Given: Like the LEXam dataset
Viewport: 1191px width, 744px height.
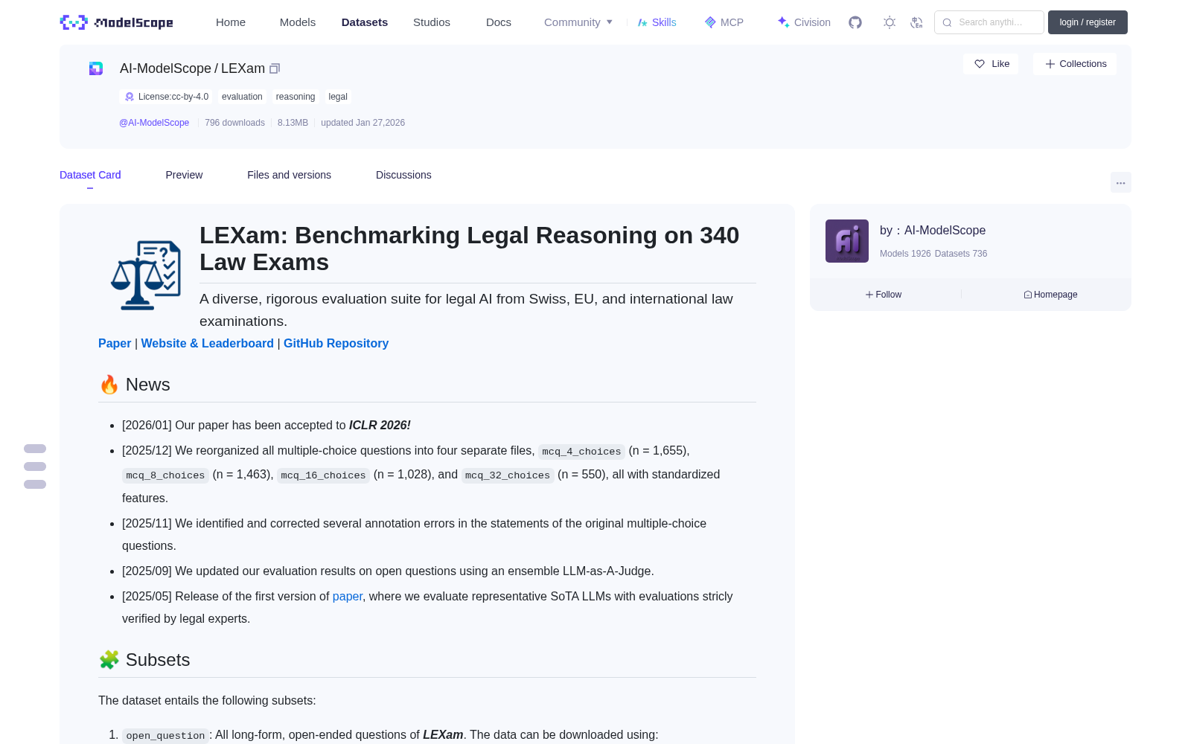Looking at the screenshot, I should (991, 64).
